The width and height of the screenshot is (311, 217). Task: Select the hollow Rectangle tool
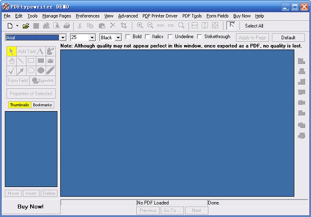tap(31, 61)
